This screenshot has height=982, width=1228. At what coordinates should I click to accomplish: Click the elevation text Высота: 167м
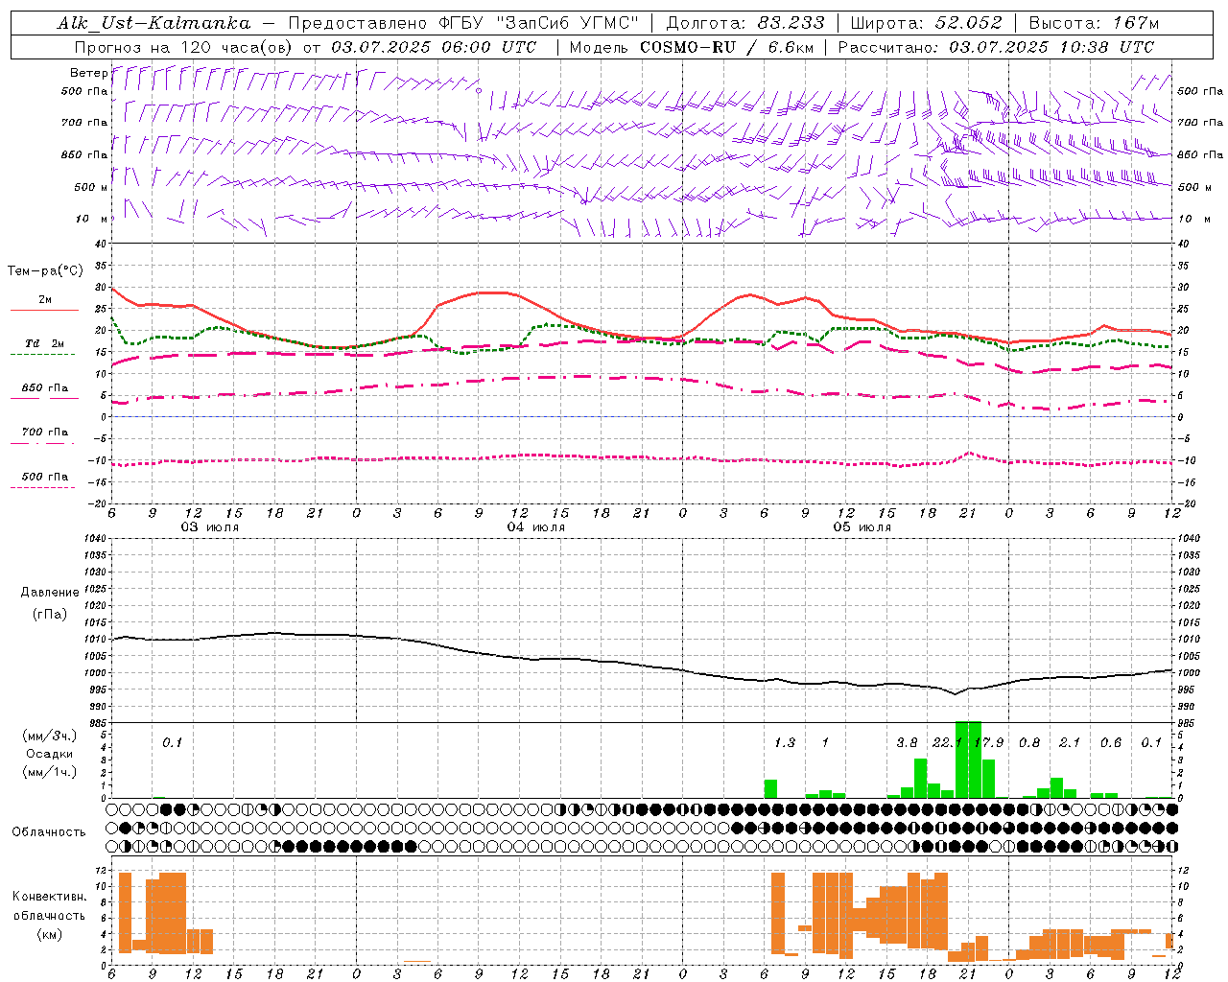pos(1094,23)
